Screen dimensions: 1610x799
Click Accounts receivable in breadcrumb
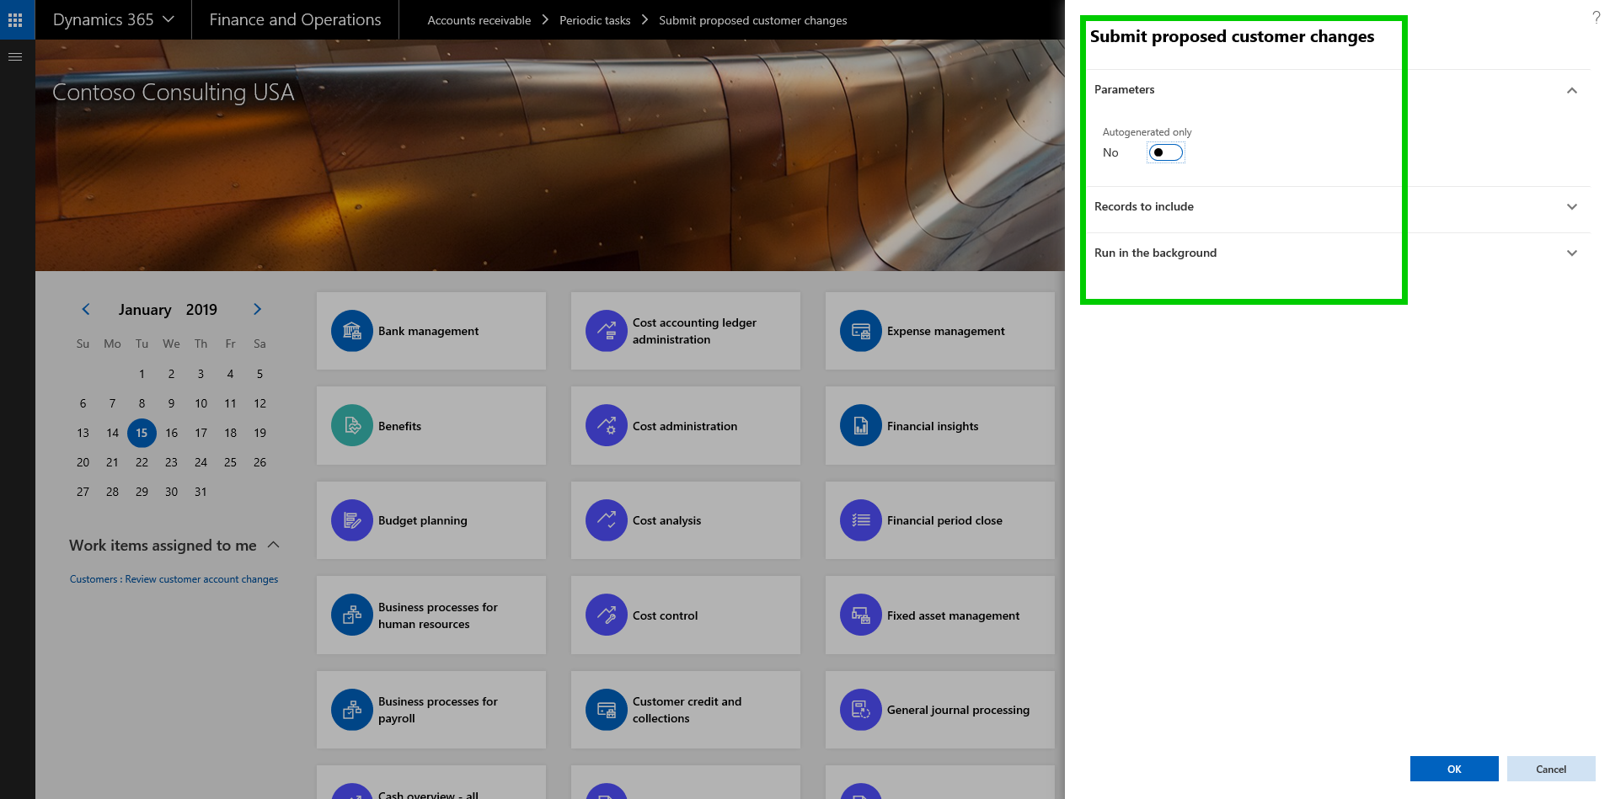479,20
